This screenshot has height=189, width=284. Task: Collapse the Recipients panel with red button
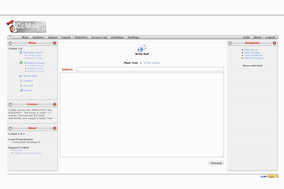point(274,43)
